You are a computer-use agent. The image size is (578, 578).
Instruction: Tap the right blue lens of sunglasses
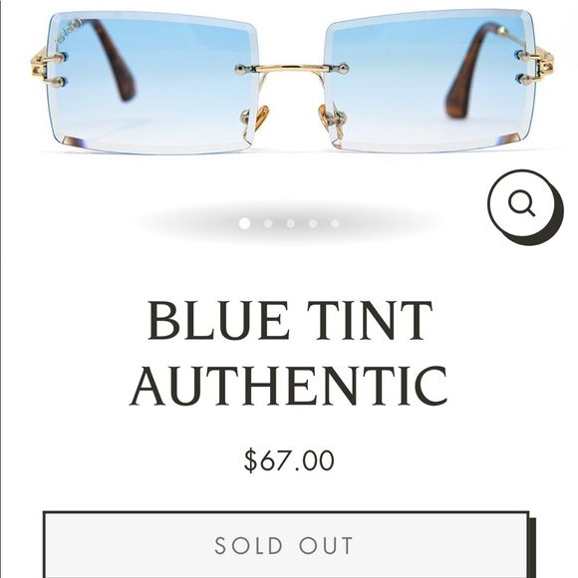coord(429,81)
